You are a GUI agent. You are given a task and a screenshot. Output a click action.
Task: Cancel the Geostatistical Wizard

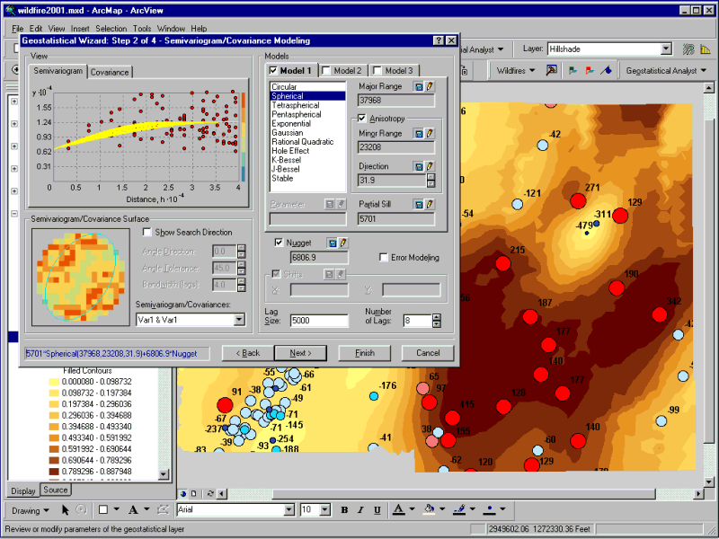click(x=428, y=353)
